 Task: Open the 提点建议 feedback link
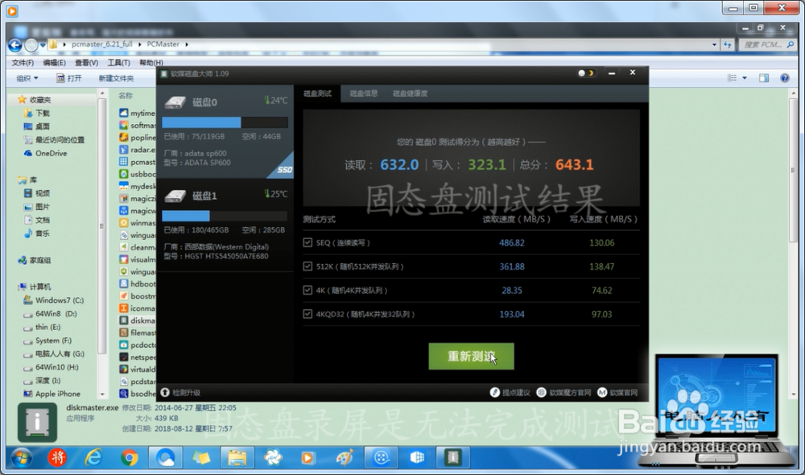510,393
